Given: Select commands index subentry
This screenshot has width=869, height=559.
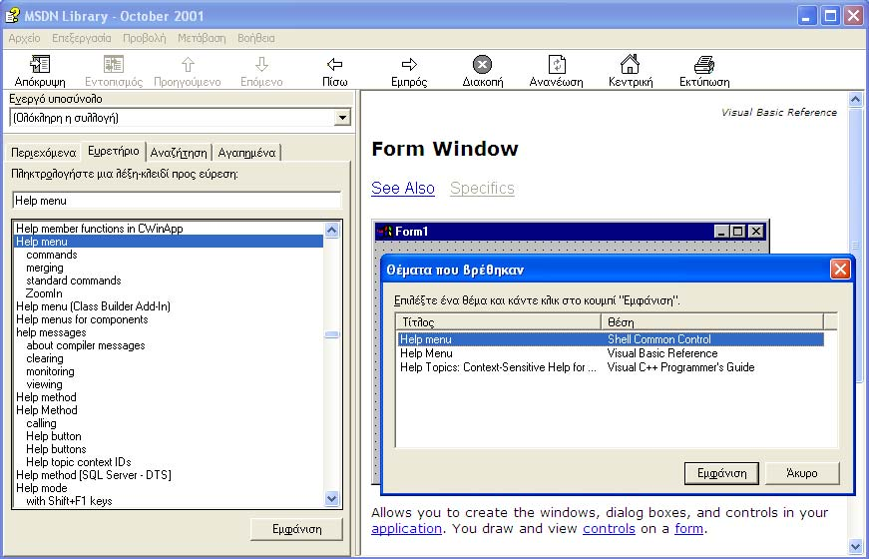Looking at the screenshot, I should tap(52, 255).
